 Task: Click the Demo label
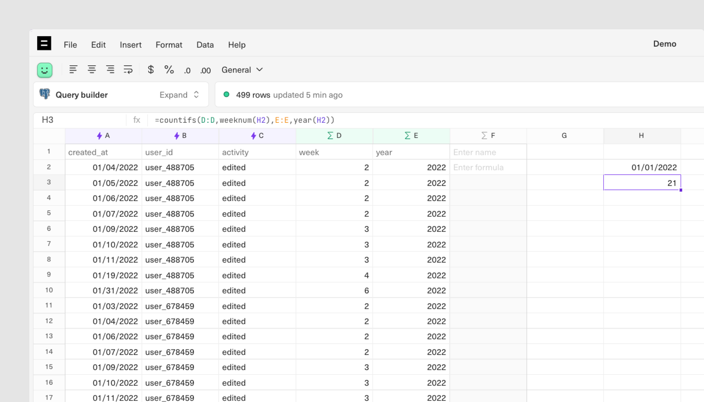[x=664, y=44]
